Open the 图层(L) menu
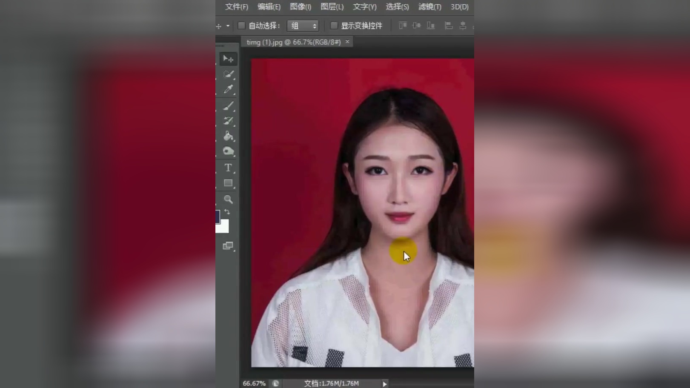This screenshot has width=690, height=388. (332, 7)
